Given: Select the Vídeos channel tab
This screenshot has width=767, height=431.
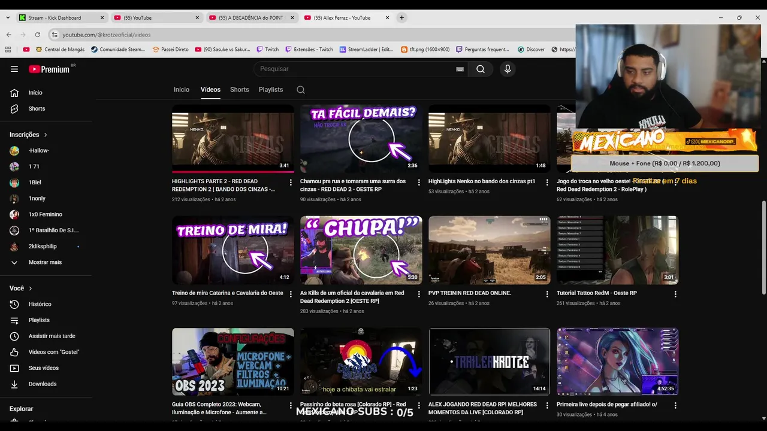Looking at the screenshot, I should 210,90.
